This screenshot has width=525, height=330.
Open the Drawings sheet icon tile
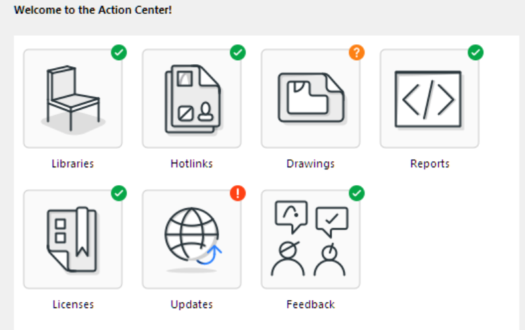pyautogui.click(x=310, y=99)
